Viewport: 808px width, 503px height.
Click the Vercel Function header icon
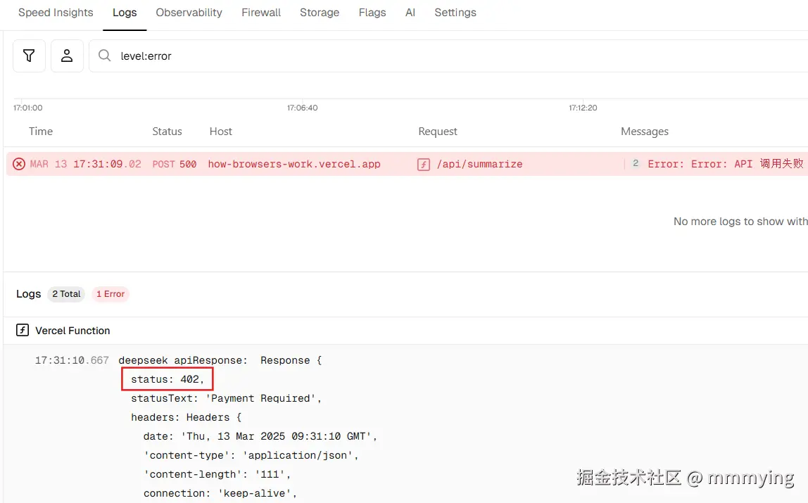pos(22,330)
